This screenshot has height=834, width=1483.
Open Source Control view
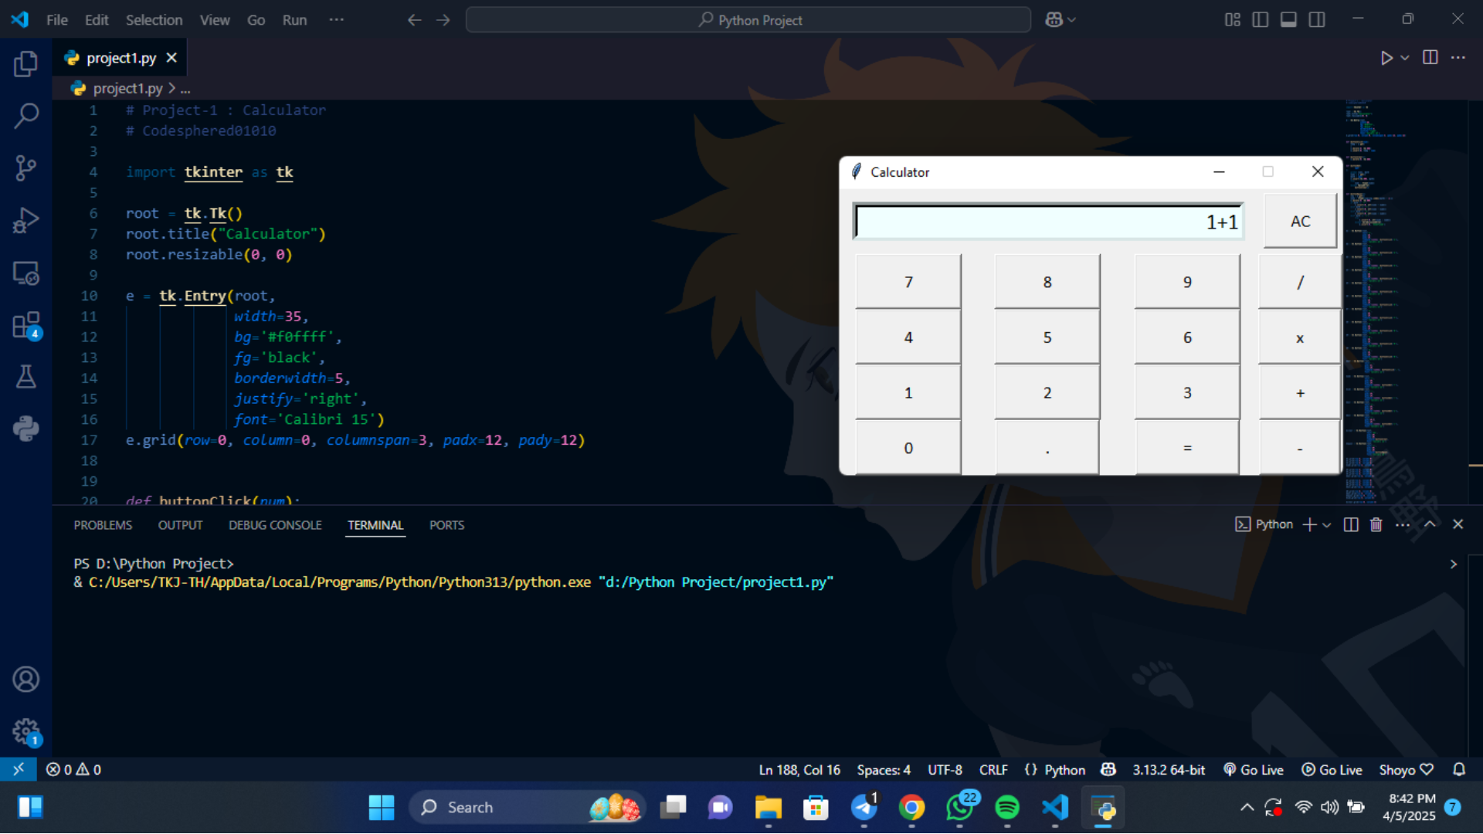(25, 168)
